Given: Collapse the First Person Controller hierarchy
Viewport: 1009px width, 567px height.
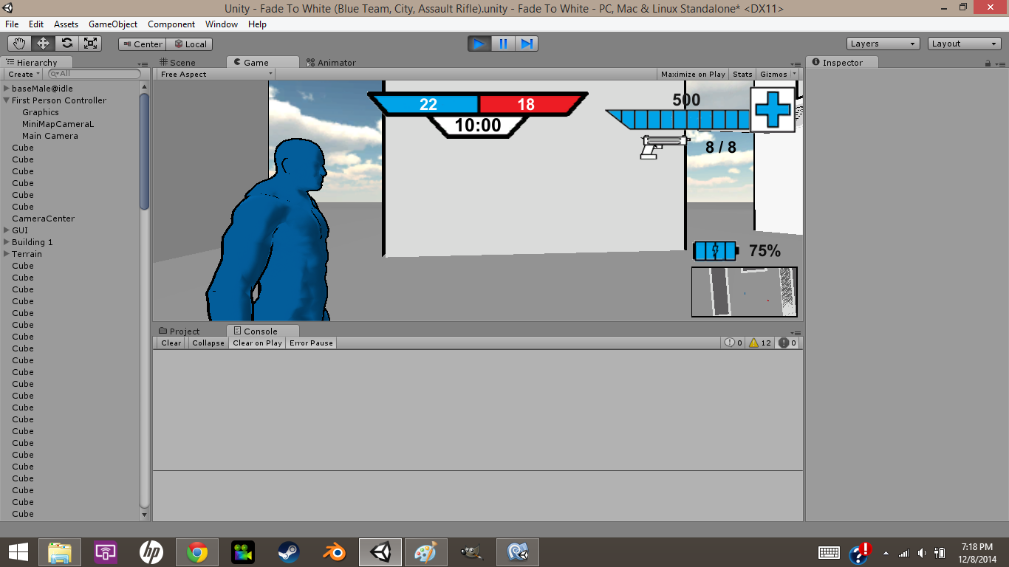Looking at the screenshot, I should pyautogui.click(x=6, y=100).
